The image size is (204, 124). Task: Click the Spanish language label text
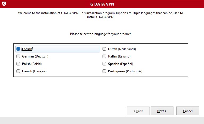coord(121,64)
